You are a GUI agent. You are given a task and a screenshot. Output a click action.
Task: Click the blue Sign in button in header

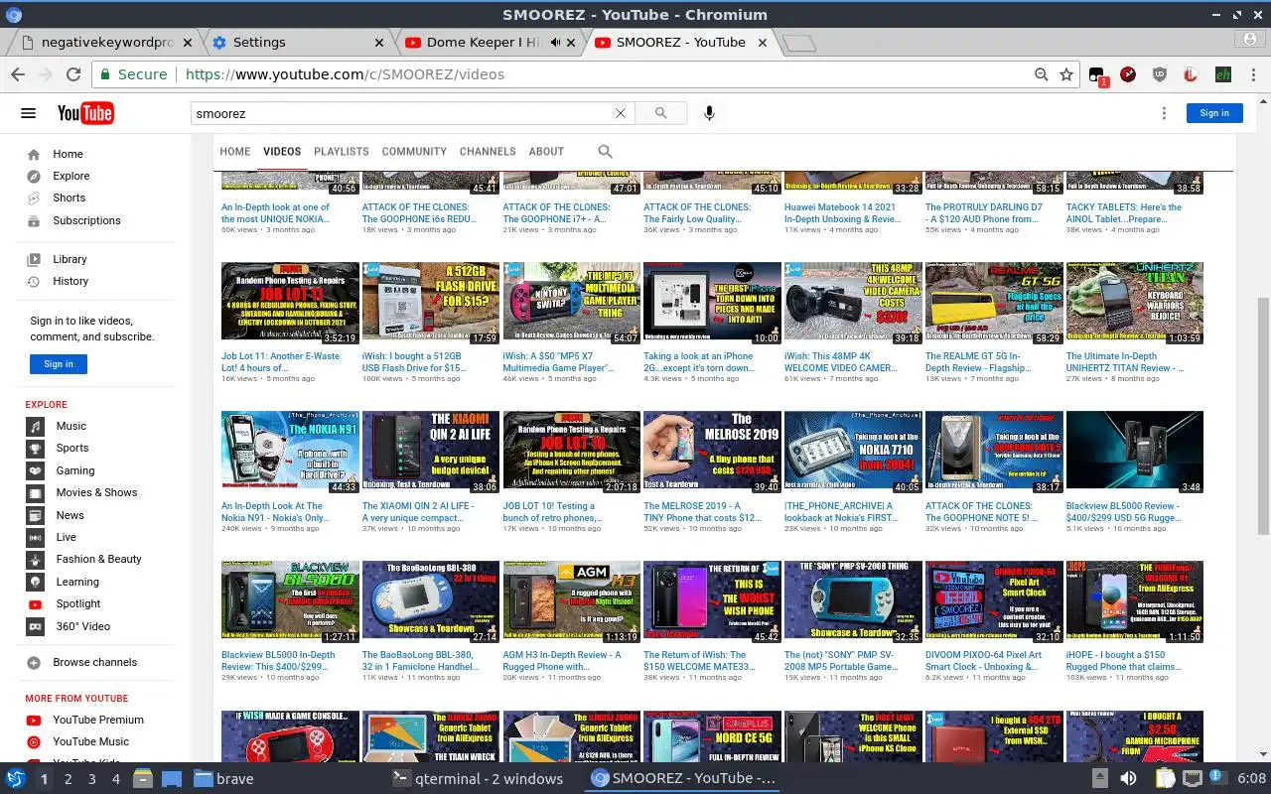pyautogui.click(x=1214, y=113)
